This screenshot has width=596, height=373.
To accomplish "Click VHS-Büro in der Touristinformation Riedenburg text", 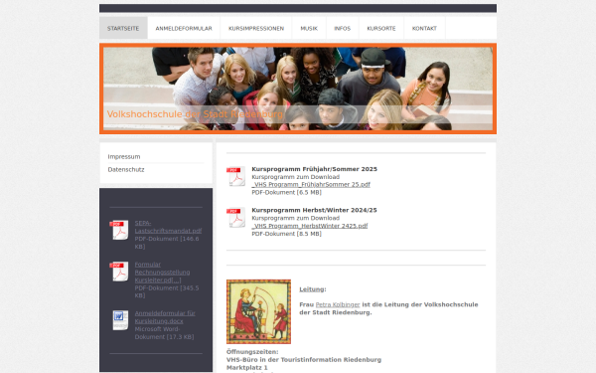I will click(304, 360).
